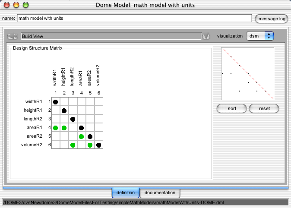Zoom the window with the green button

coord(25,5)
